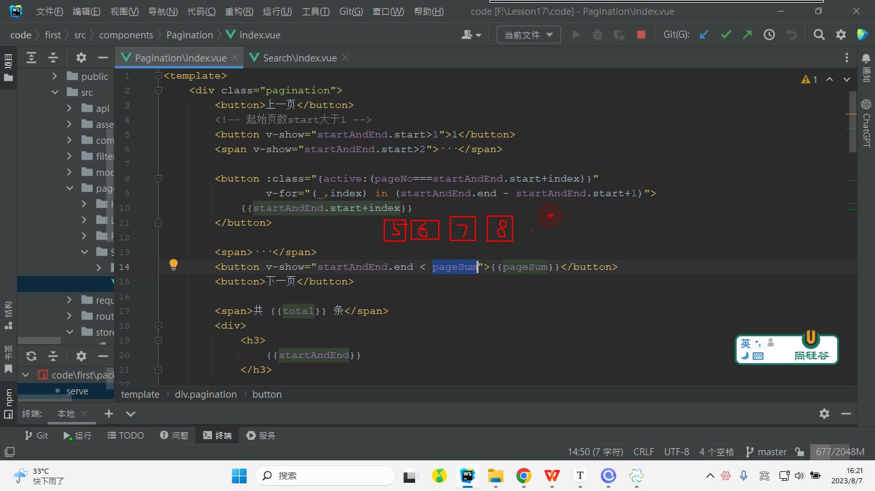Image resolution: width=875 pixels, height=491 pixels.
Task: Open the user account dropdown in toolbar
Action: click(x=471, y=35)
